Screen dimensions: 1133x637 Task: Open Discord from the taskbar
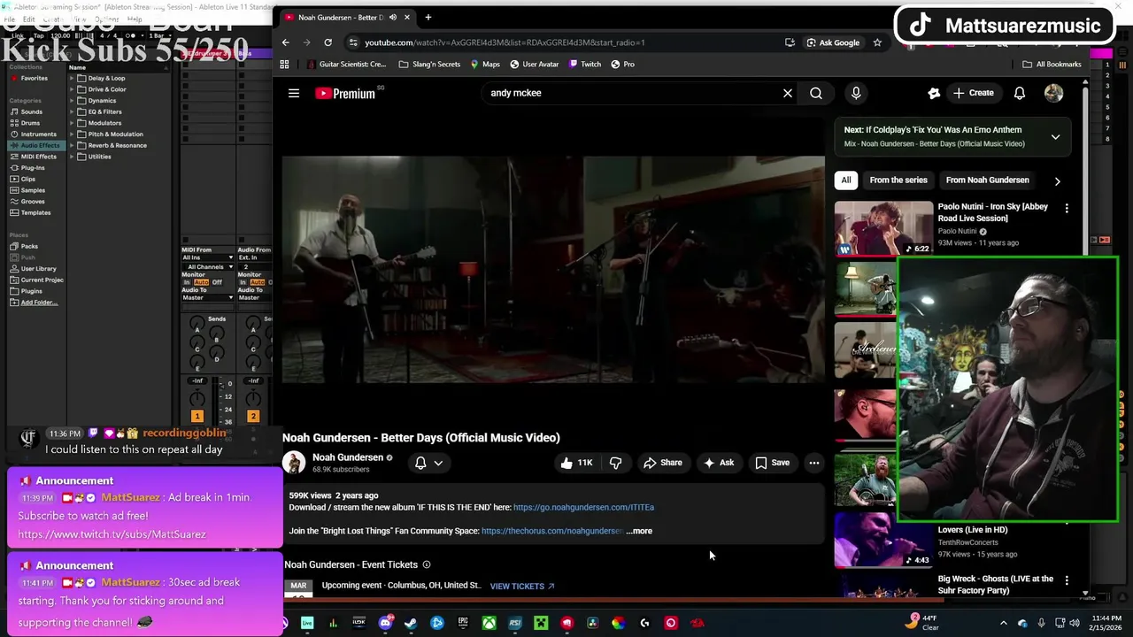(x=385, y=623)
